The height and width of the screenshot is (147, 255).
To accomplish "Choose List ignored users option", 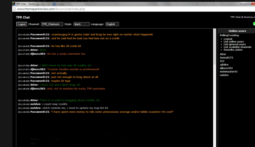I will pyautogui.click(x=234, y=44).
